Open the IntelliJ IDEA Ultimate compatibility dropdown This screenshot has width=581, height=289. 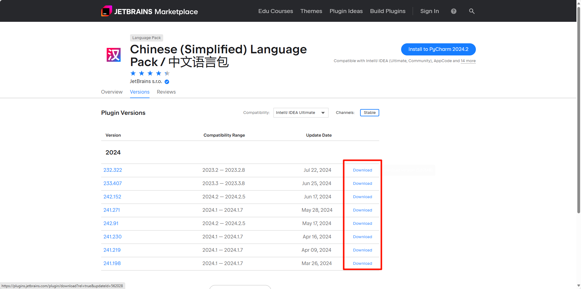[301, 113]
